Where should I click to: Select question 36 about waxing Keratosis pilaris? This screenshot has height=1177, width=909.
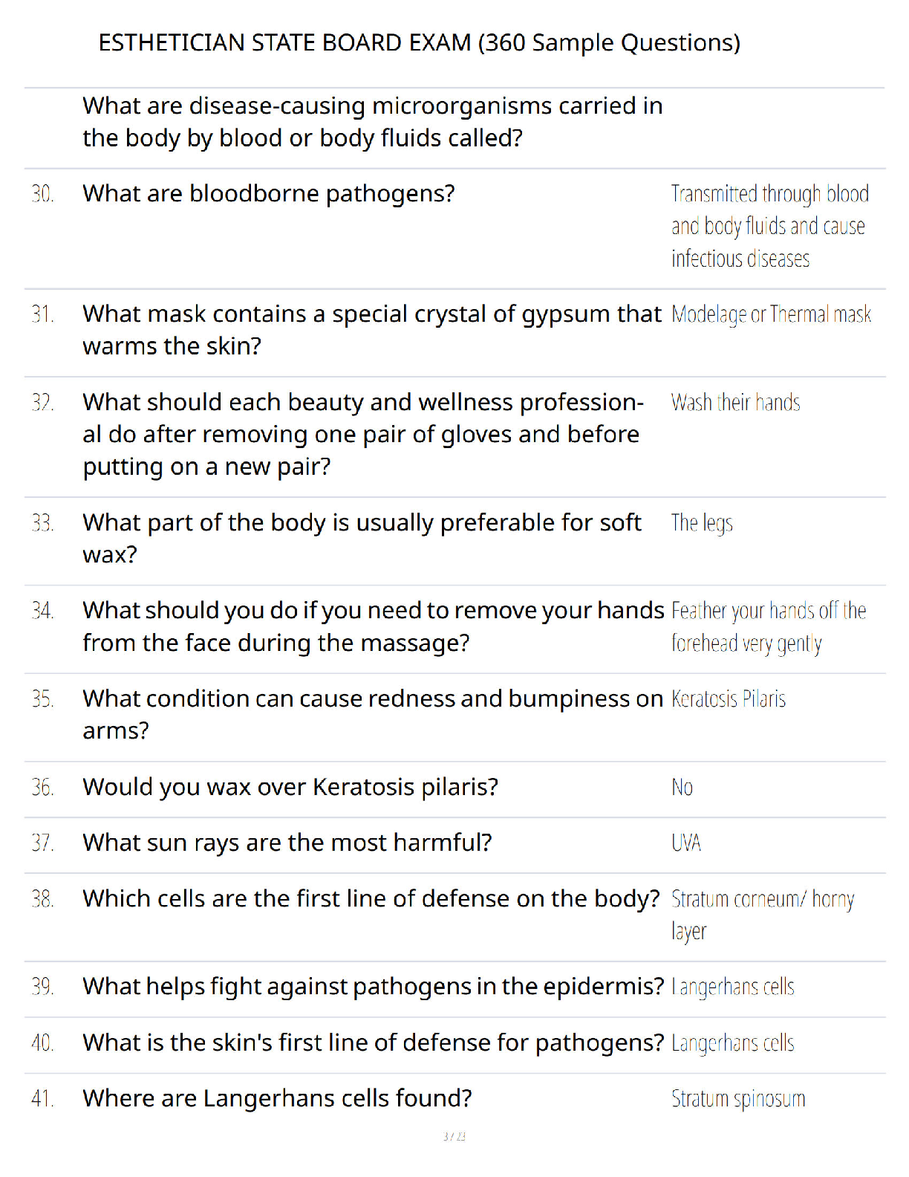click(x=290, y=787)
